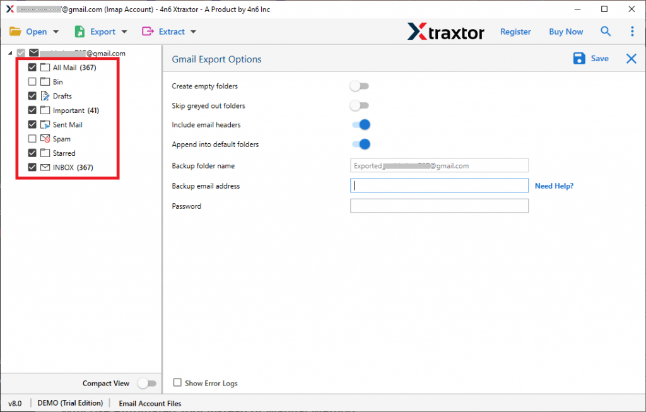Maximize the Xtraxtor window
This screenshot has width=646, height=412.
(x=604, y=9)
